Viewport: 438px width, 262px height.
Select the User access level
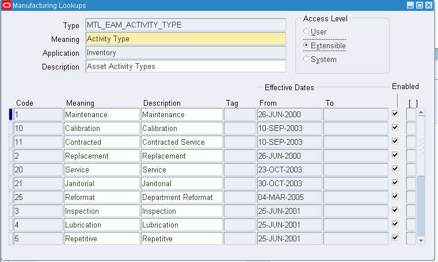coord(306,31)
